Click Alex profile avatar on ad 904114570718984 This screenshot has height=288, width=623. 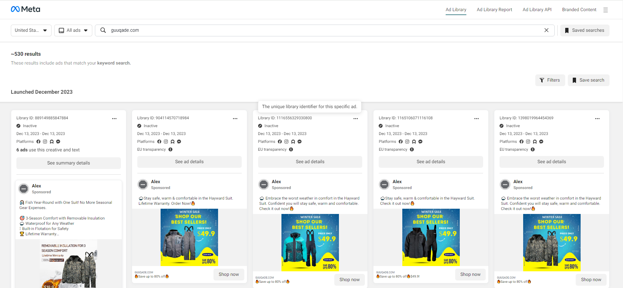tap(143, 184)
